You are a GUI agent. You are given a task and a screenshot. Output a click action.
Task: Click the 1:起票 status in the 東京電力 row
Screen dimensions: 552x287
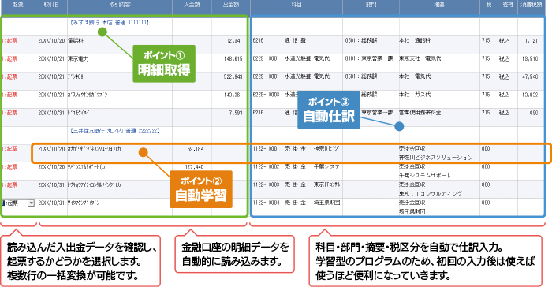click(x=9, y=59)
